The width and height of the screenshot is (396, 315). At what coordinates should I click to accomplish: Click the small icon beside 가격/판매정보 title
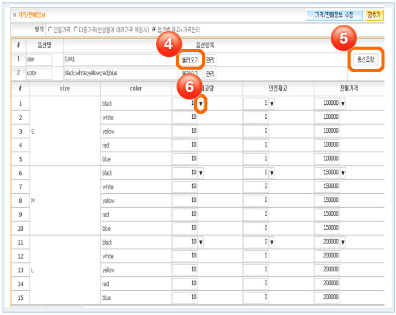point(15,14)
